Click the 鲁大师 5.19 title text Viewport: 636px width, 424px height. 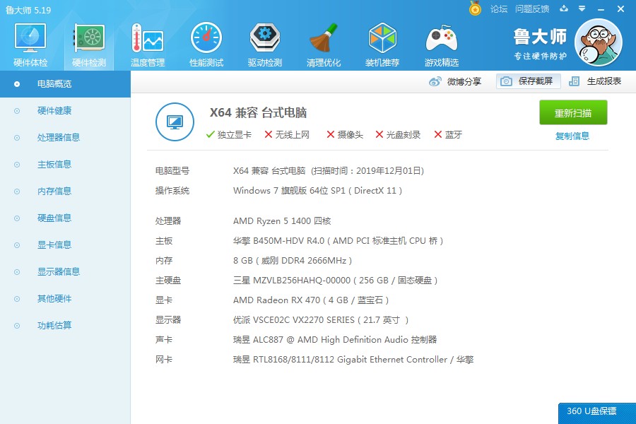28,10
